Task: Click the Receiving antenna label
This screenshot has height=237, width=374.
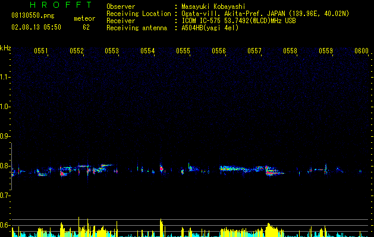Action: pos(137,28)
